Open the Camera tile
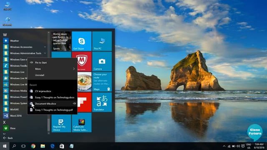Viewport: 267px width, 150px height. [102, 61]
